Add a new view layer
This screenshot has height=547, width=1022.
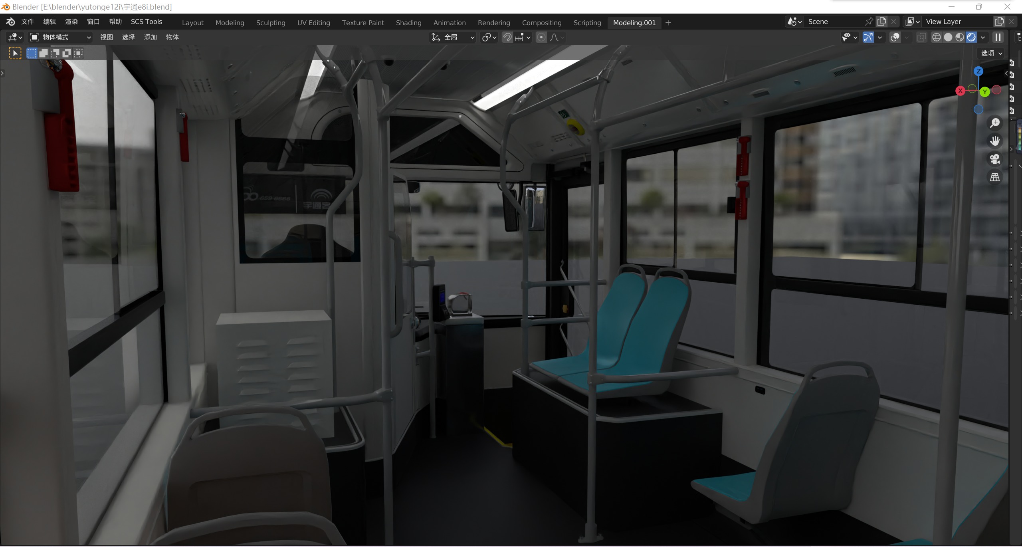(999, 22)
